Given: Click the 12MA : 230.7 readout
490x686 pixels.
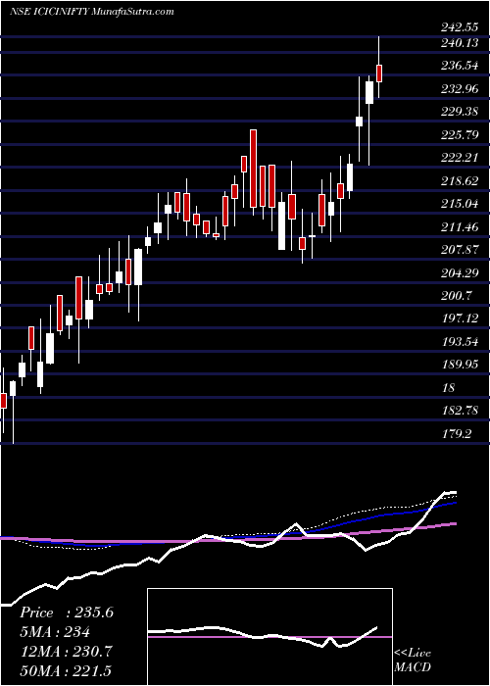Looking at the screenshot, I should (x=66, y=652).
